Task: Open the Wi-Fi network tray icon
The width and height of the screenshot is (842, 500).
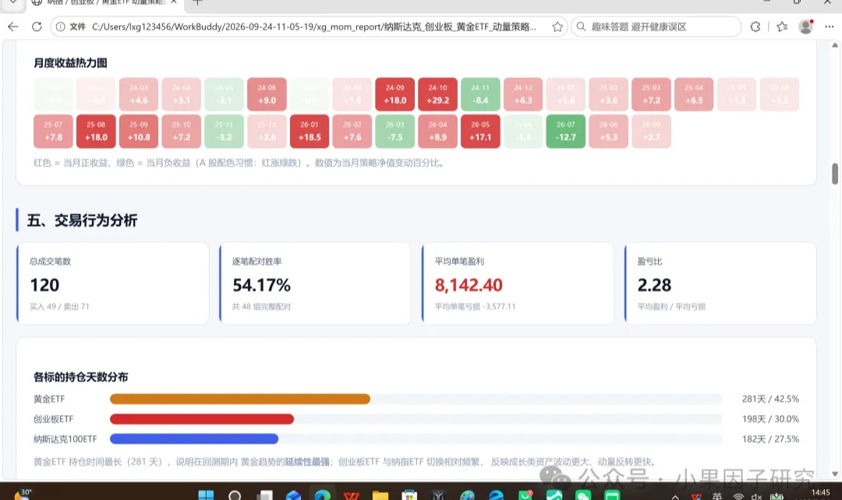Action: [x=739, y=497]
